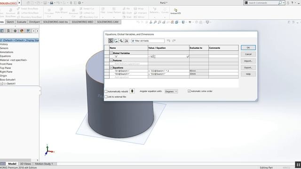Collapse the Global Variables section

click(111, 53)
